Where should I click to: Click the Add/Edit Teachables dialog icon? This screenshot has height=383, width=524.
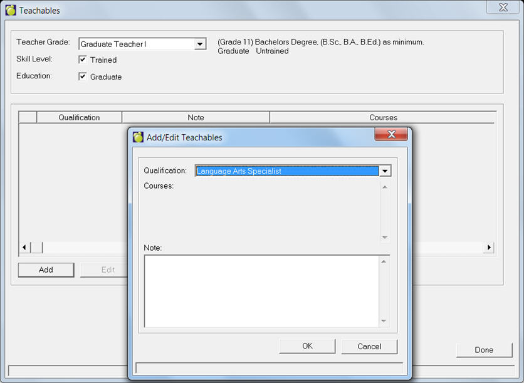tap(139, 137)
